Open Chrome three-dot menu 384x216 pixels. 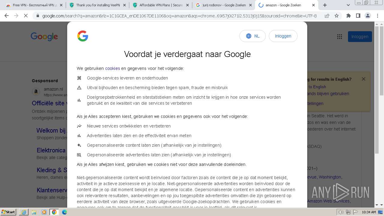click(377, 16)
